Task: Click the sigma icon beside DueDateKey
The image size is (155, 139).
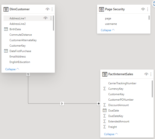Action: pyautogui.click(x=105, y=116)
